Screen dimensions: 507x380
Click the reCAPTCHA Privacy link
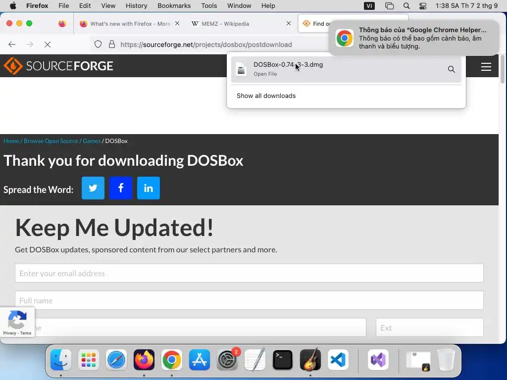point(9,333)
